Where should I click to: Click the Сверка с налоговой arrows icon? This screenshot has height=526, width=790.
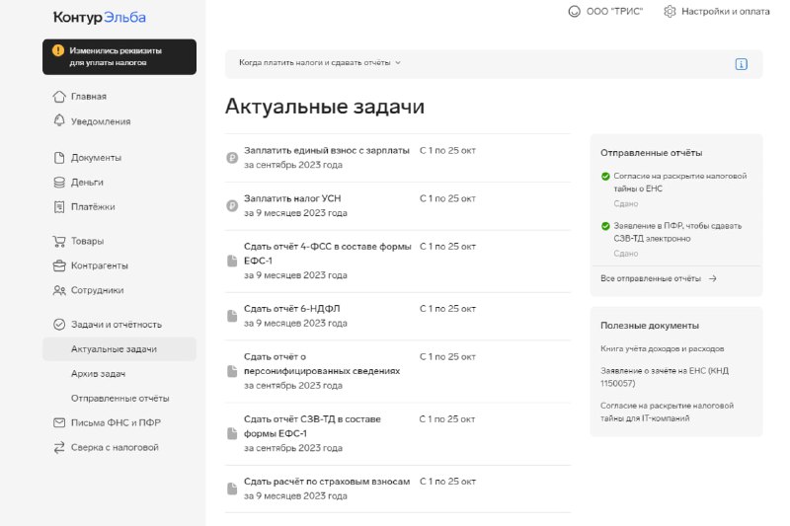(x=59, y=447)
